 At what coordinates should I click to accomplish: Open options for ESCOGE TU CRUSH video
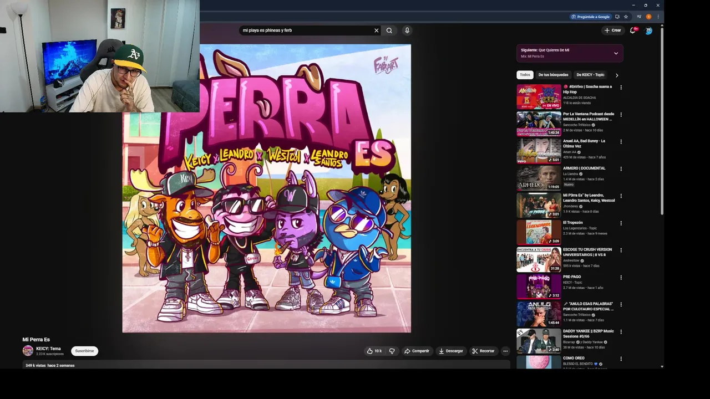tap(621, 250)
